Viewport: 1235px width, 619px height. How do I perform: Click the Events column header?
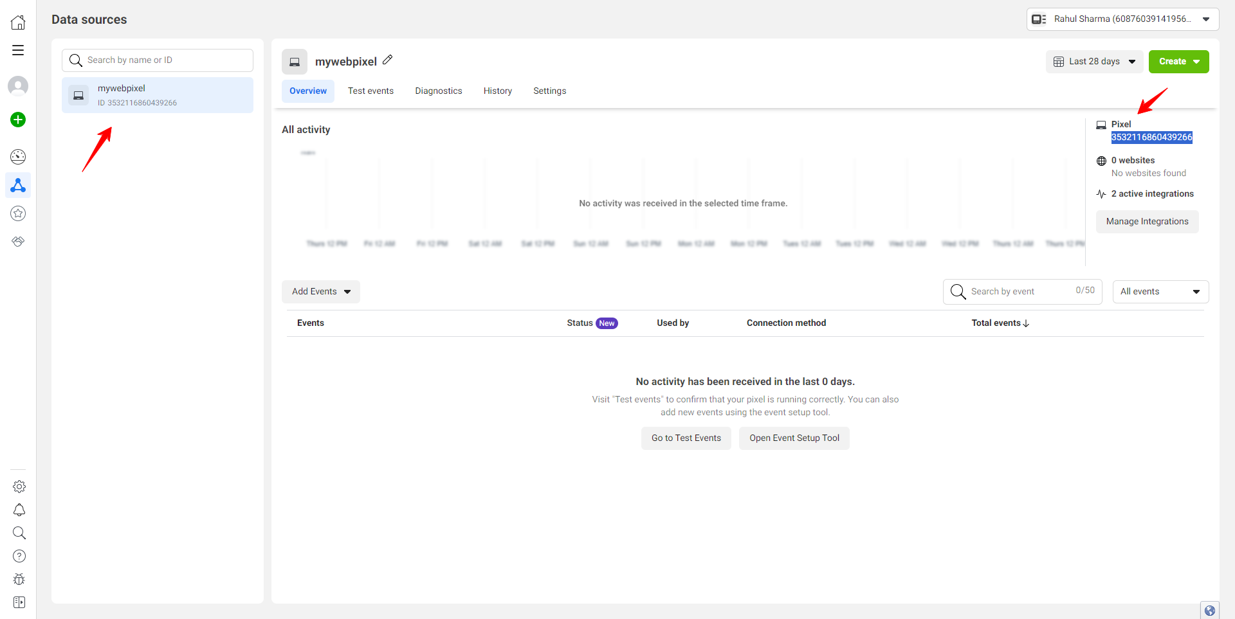311,323
